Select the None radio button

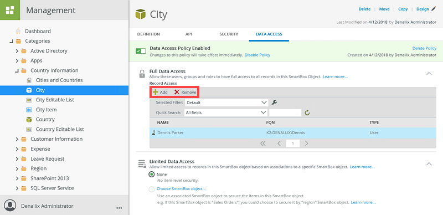tap(152, 174)
